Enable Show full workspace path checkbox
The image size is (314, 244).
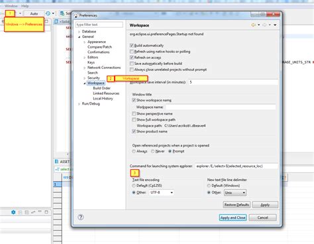click(134, 119)
